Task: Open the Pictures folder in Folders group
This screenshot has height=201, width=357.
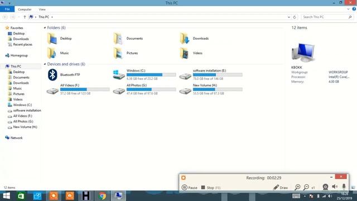Action: 118,53
